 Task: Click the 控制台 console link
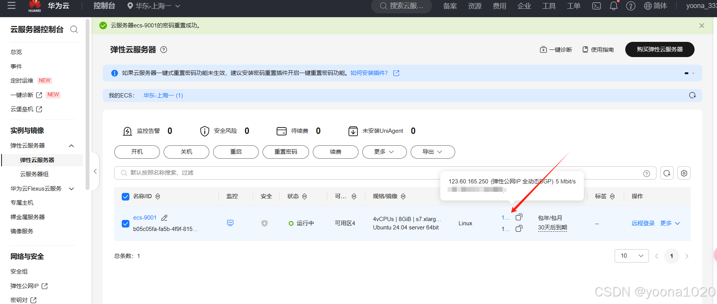pos(104,6)
